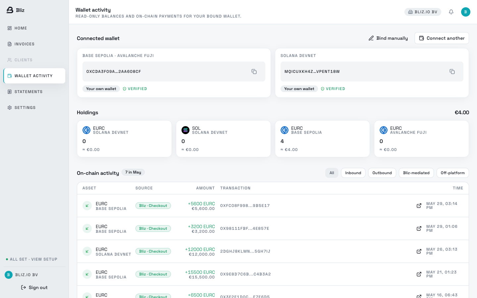This screenshot has height=298, width=477.
Task: Click the EURC Solana Devnet coin icon
Action: pos(86,130)
